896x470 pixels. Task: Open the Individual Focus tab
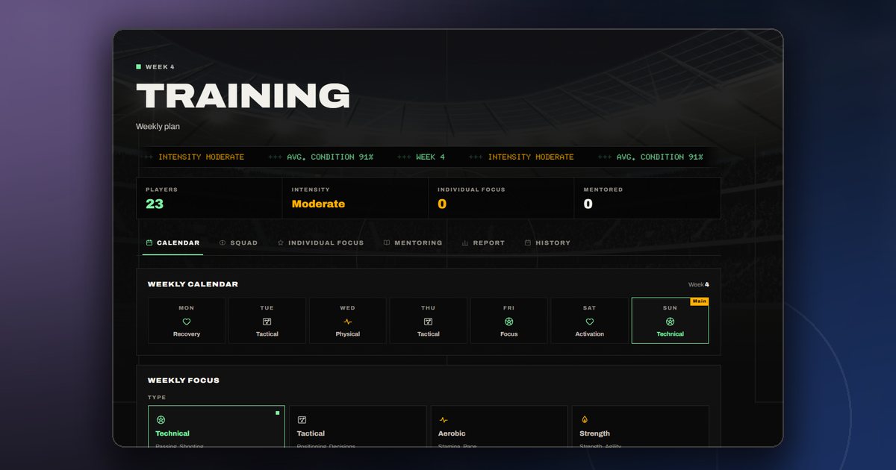(x=320, y=243)
